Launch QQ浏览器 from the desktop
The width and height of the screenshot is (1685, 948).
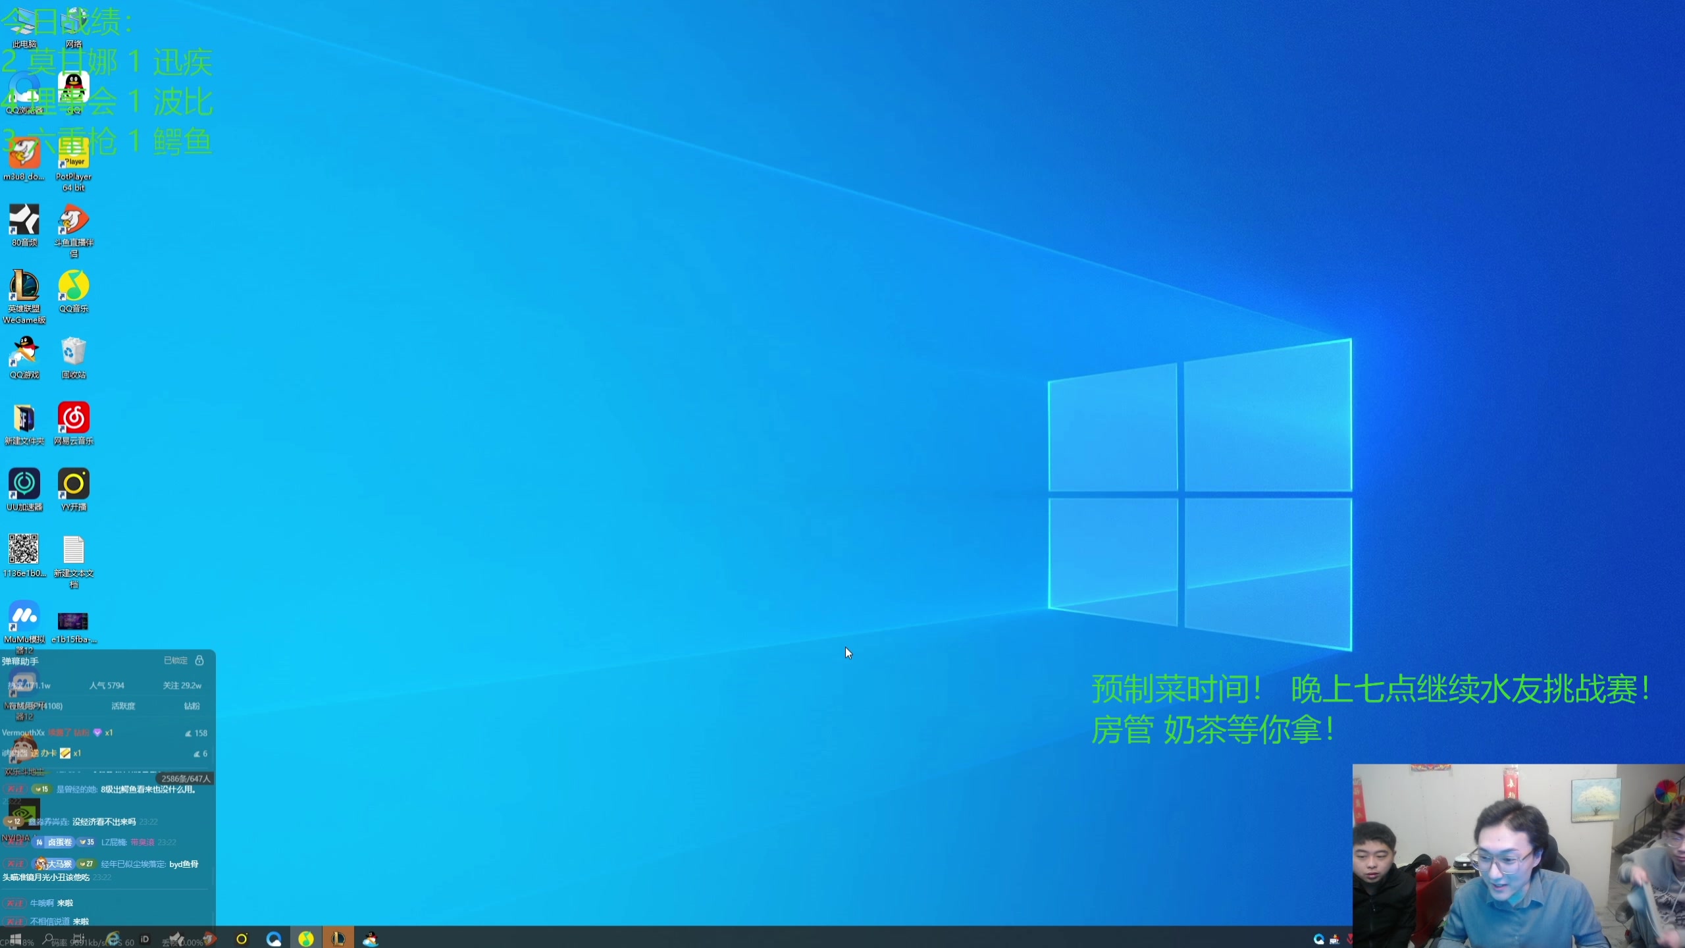tap(24, 94)
